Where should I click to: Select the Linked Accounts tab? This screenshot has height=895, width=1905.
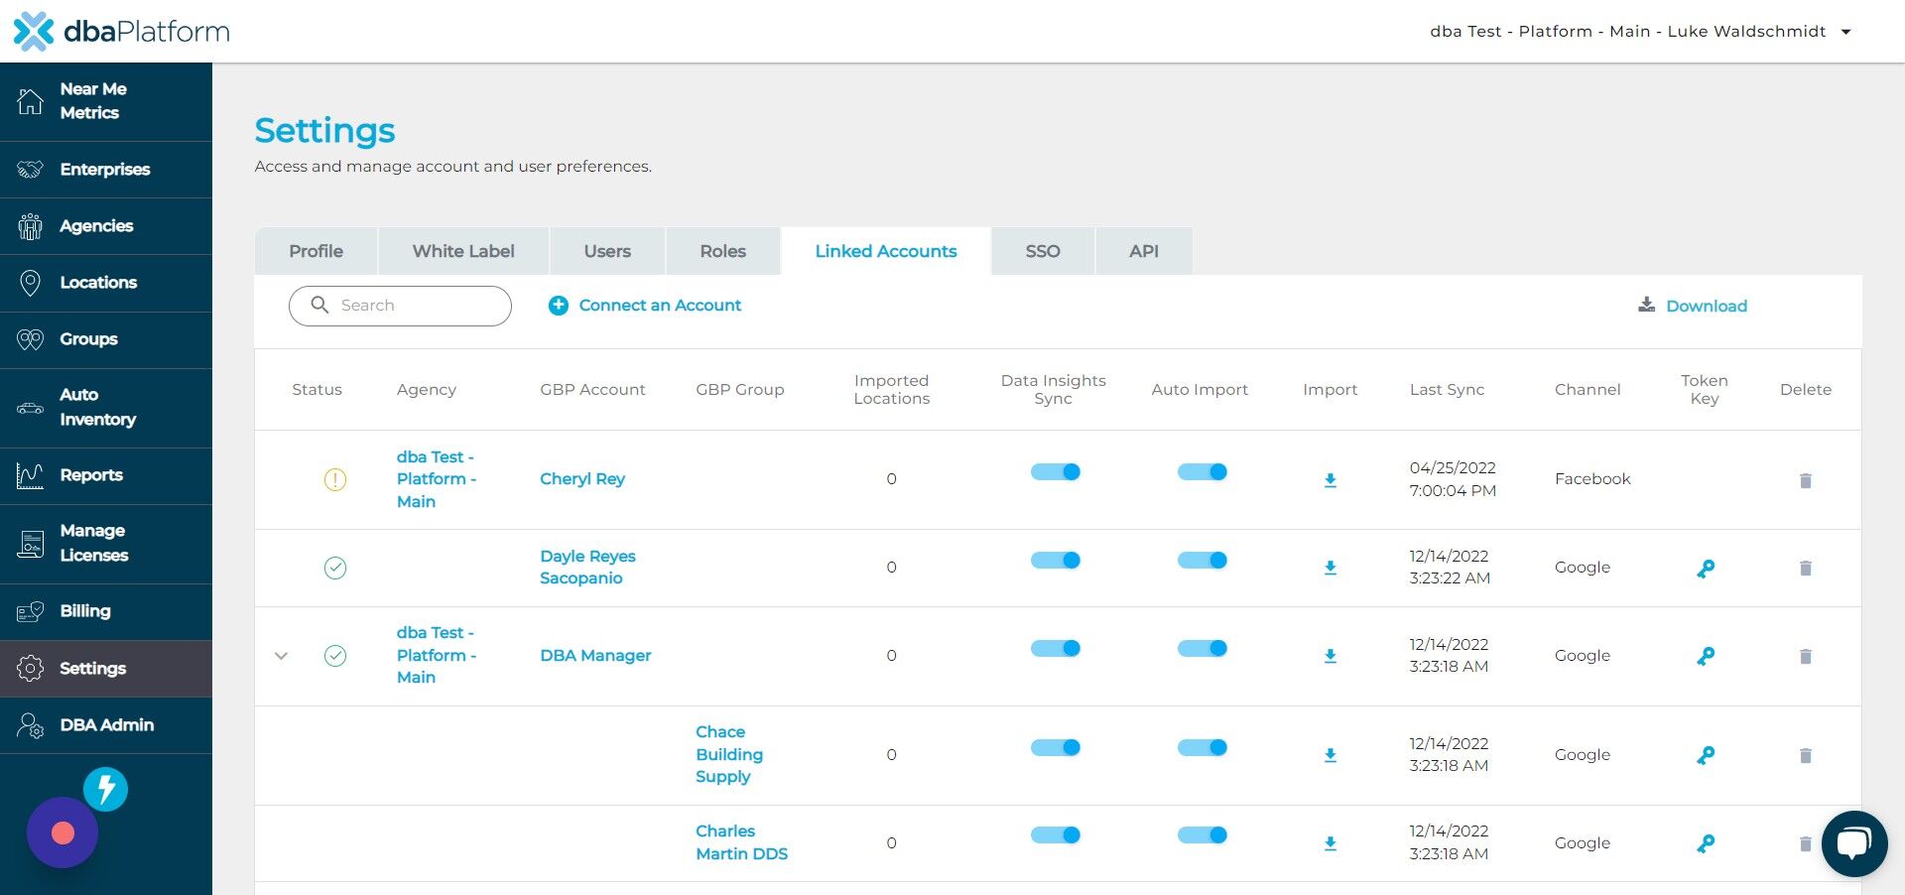pos(886,251)
